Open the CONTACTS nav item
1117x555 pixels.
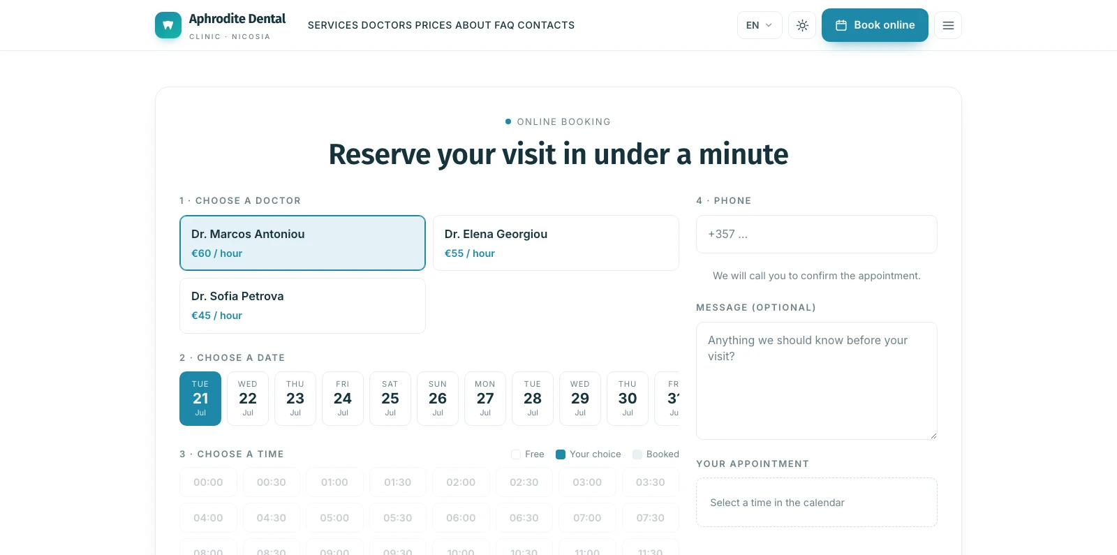[546, 25]
